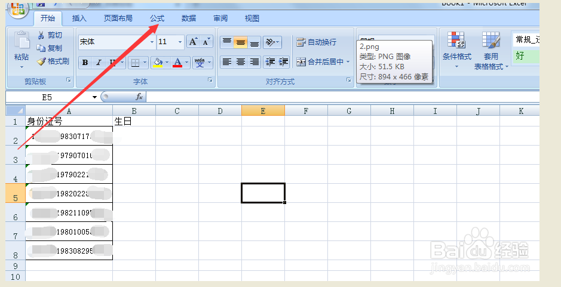The width and height of the screenshot is (561, 287).
Task: Switch to the 插入 (Insert) tab
Action: coord(79,18)
